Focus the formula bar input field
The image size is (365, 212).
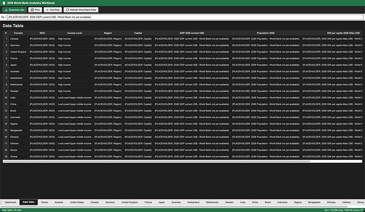point(186,17)
